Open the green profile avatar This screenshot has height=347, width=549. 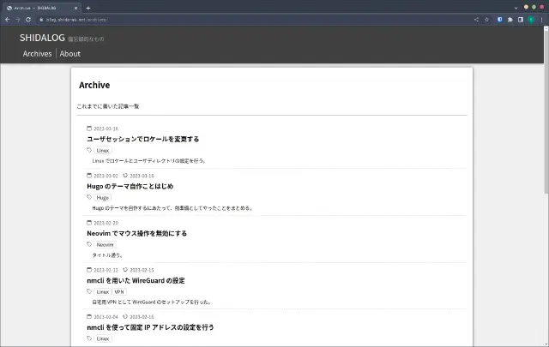531,20
